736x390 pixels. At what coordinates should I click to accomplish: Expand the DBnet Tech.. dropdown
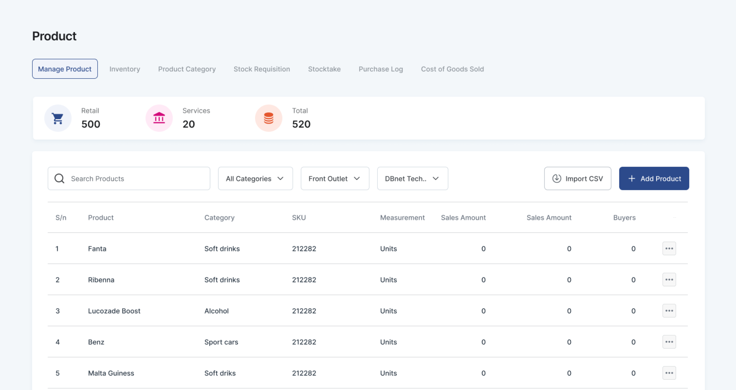pyautogui.click(x=412, y=178)
